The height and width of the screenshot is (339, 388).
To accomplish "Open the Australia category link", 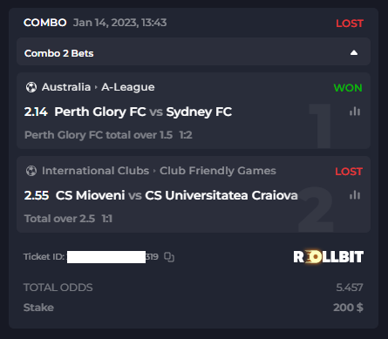I will click(x=66, y=87).
